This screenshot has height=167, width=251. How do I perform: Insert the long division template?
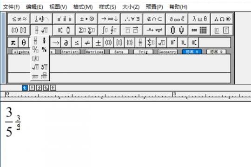tap(35, 76)
